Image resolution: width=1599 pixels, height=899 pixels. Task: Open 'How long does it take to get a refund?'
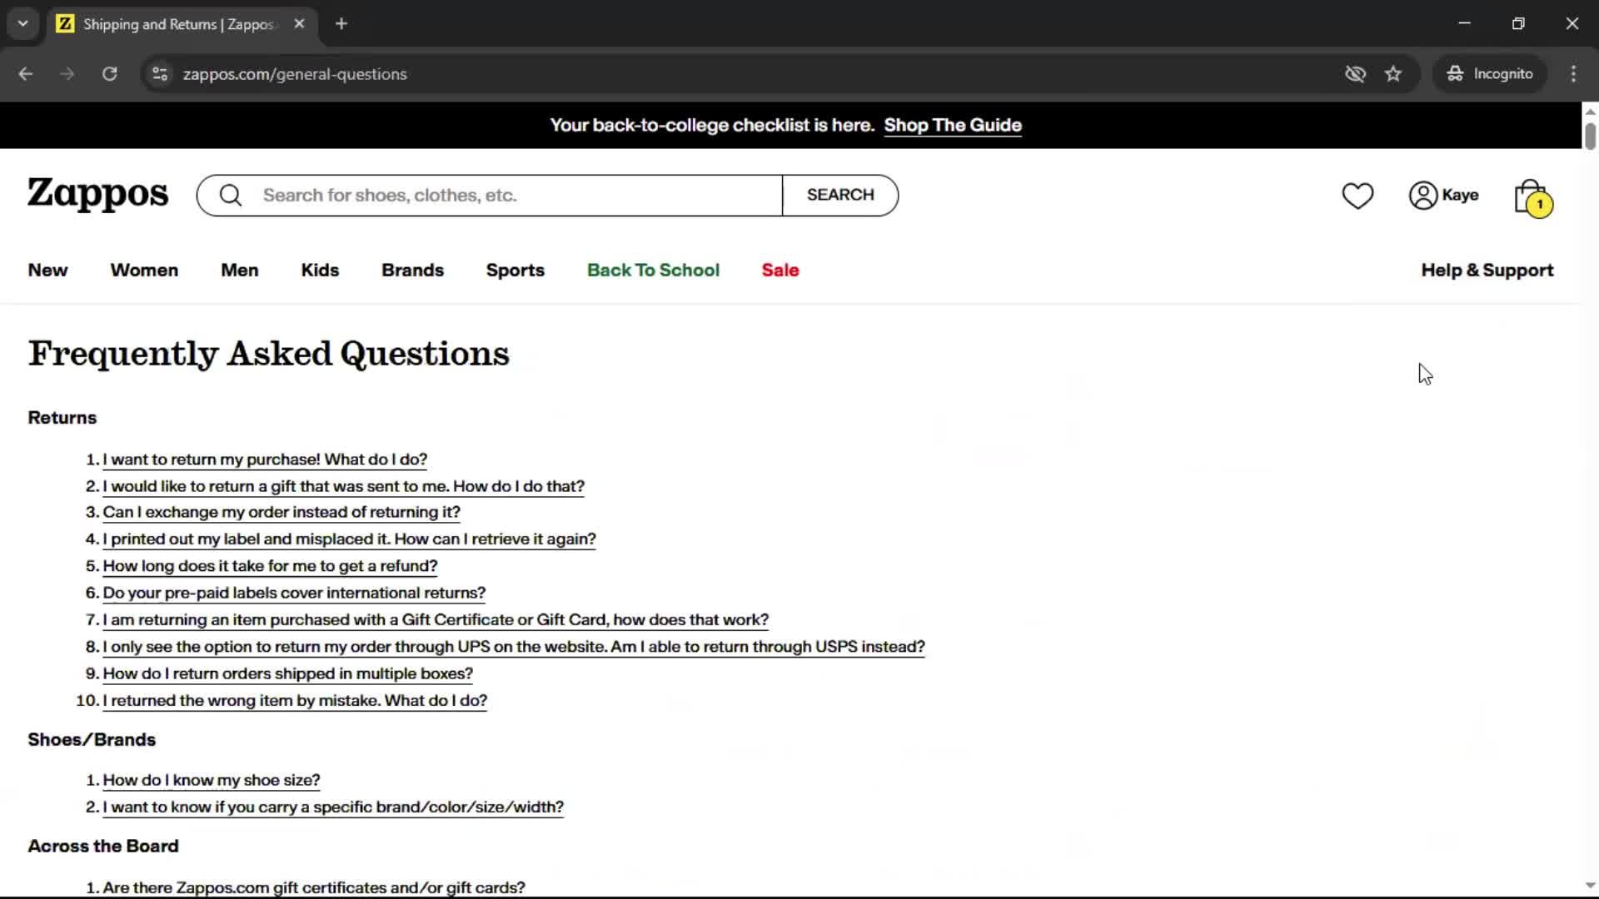pyautogui.click(x=270, y=566)
